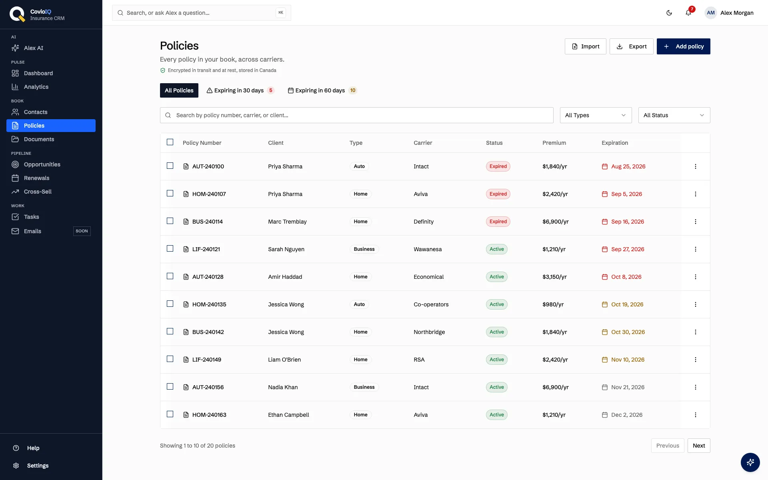Click calendar icon next to Aug 25, 2026
The width and height of the screenshot is (768, 480).
tap(605, 166)
